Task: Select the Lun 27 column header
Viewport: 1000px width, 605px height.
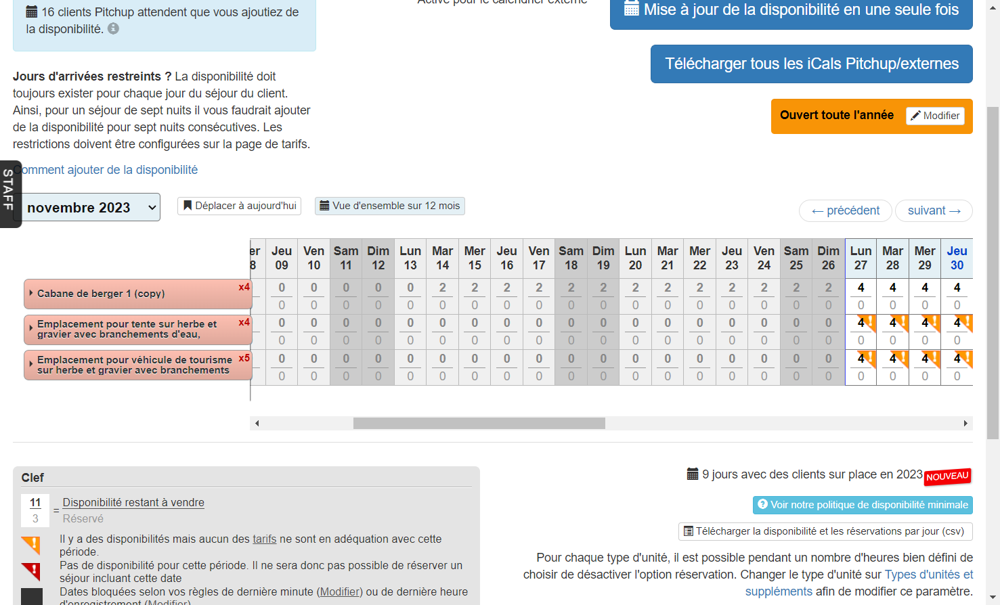Action: (861, 258)
